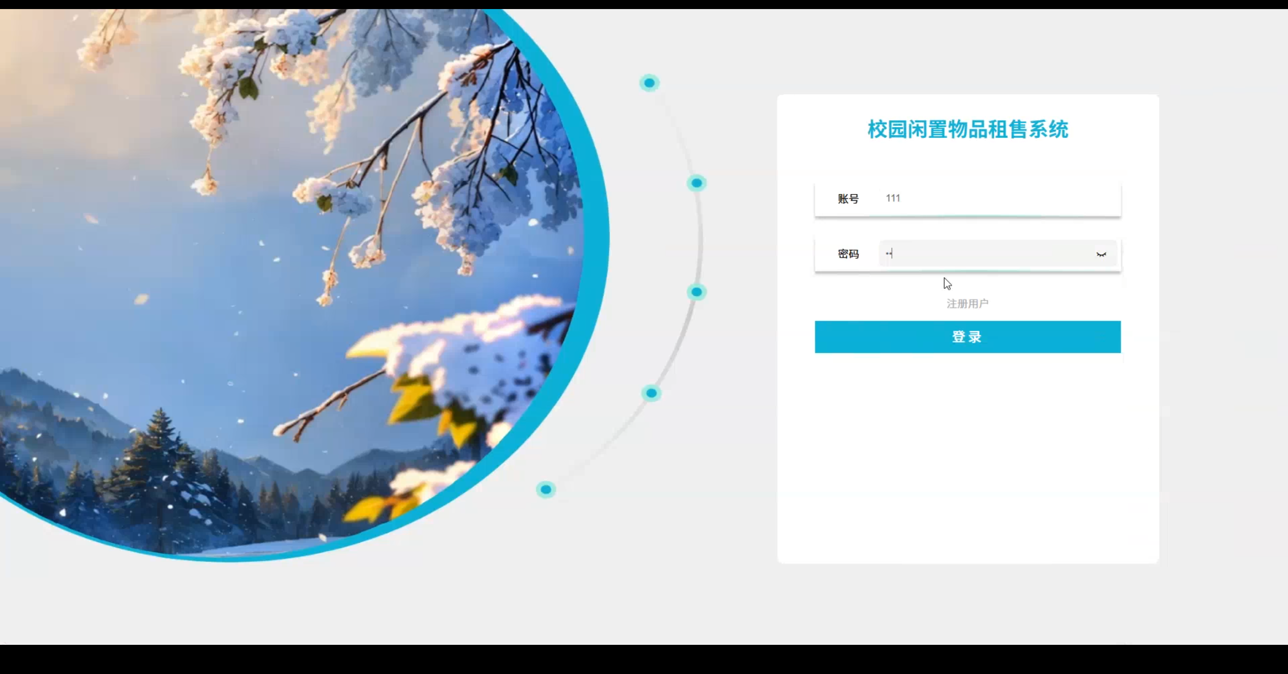
Task: Click the second blue dot decoration
Action: click(x=696, y=184)
